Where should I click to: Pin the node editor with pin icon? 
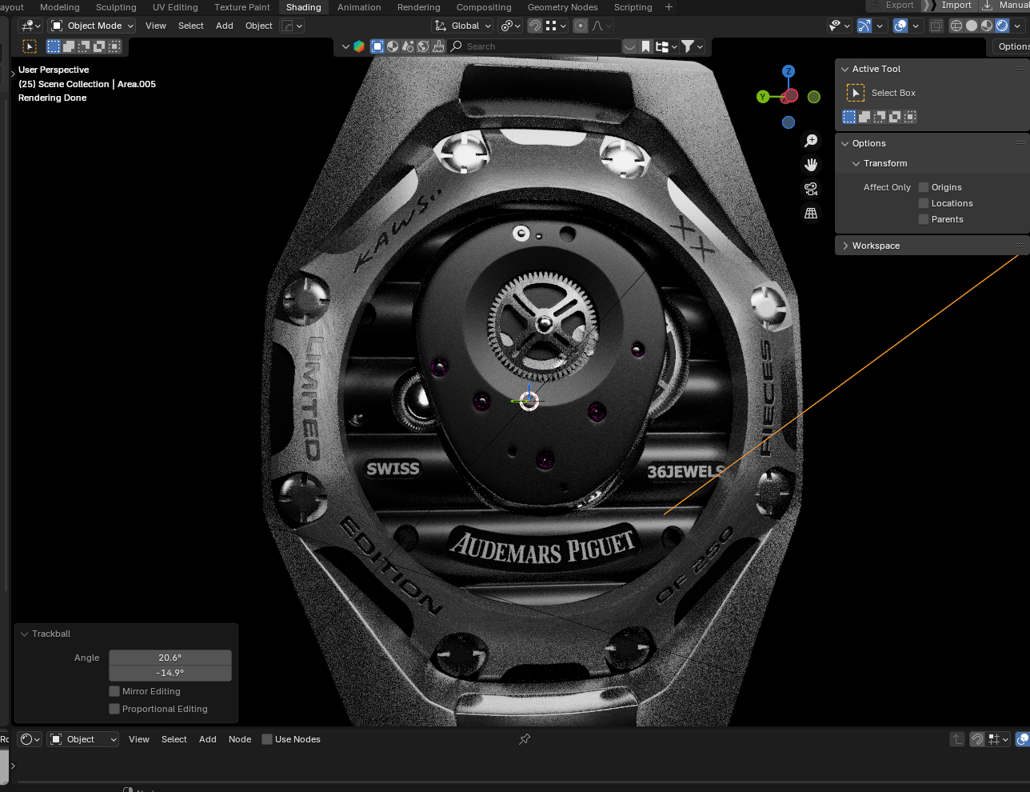tap(525, 739)
